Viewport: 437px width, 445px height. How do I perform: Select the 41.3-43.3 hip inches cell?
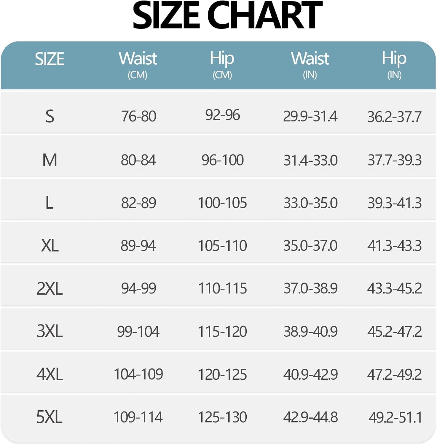[395, 246]
